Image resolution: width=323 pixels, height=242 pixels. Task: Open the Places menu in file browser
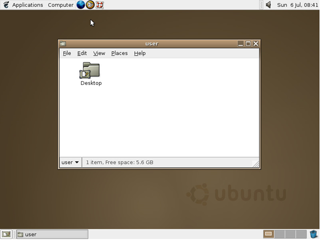tap(119, 53)
